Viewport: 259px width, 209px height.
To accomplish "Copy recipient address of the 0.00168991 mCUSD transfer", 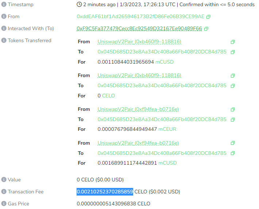I will (x=233, y=153).
